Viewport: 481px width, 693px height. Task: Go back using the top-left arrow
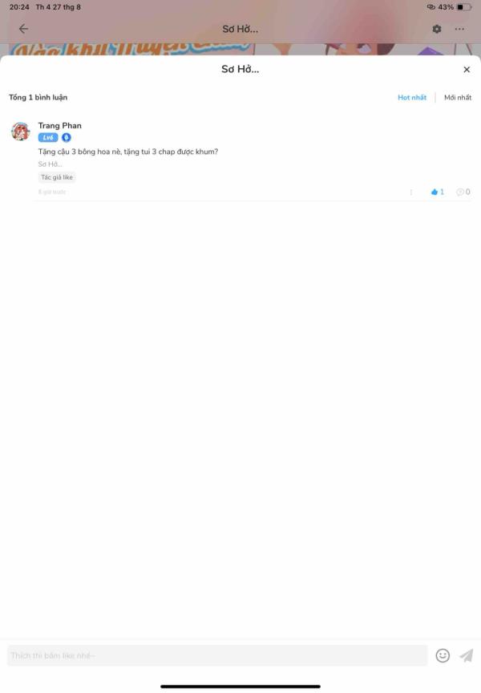tap(23, 29)
